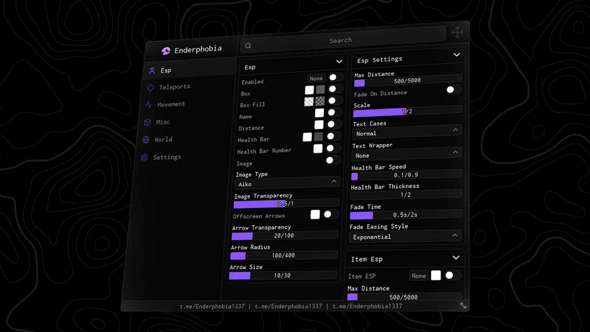The height and width of the screenshot is (332, 590).
Task: Click the resize handle icon in footer
Action: coord(463,305)
